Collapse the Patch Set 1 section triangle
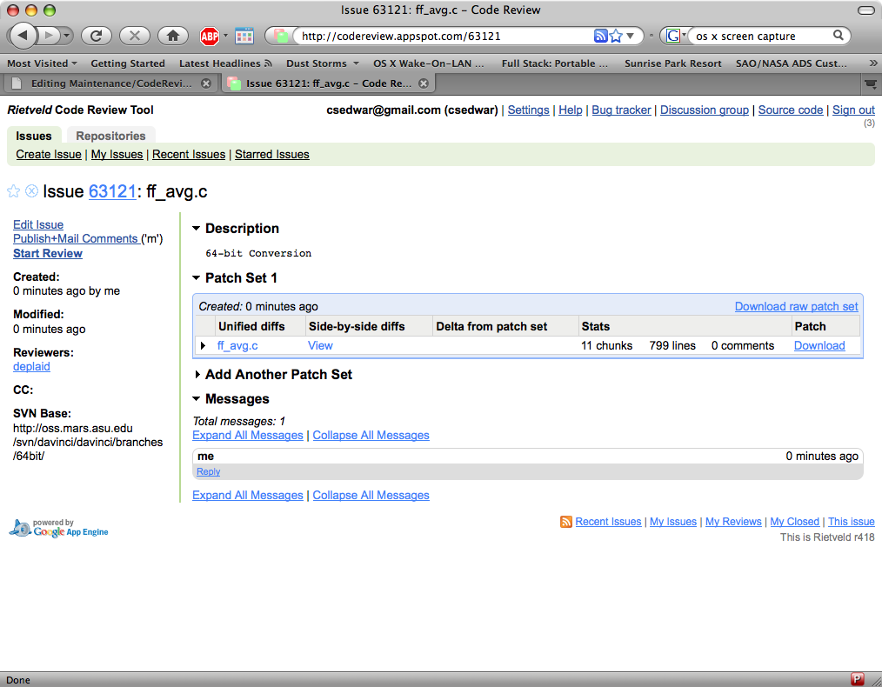Viewport: 882px width, 687px height. coord(197,277)
